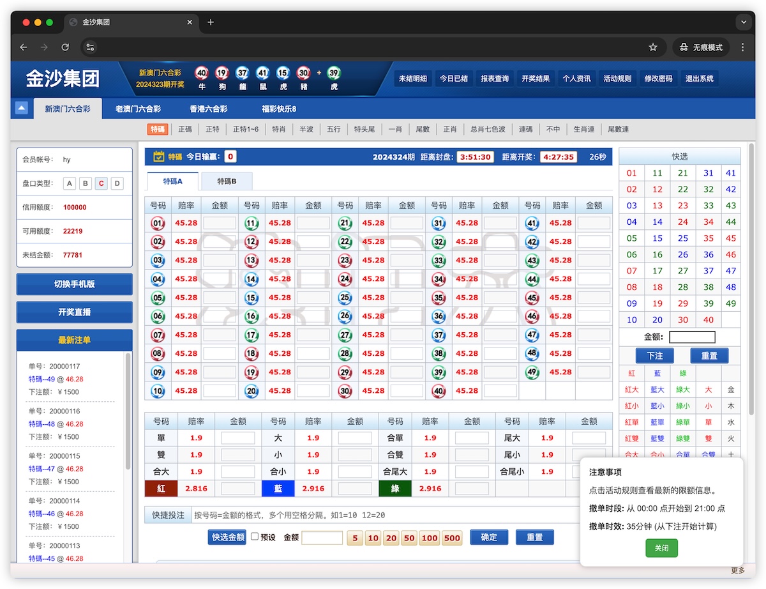Screen dimensions: 766x589
Task: Click the blue collapse arrow beside lottery tabs
Action: [22, 108]
